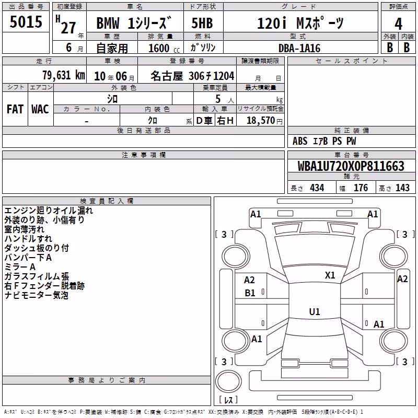Click the exterior color シロ
418x418 pixels.
[x=112, y=99]
